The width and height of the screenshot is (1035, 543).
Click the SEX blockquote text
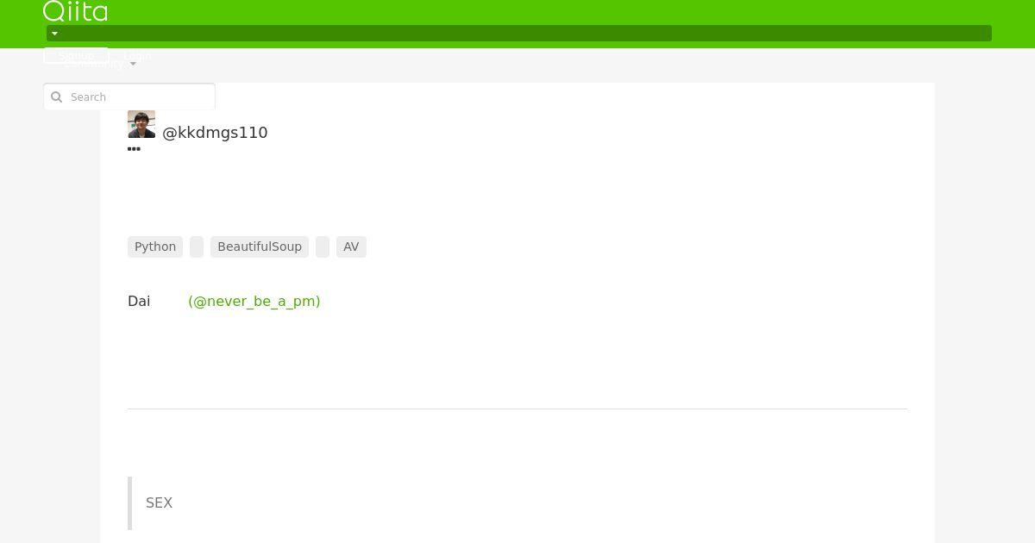tap(160, 502)
